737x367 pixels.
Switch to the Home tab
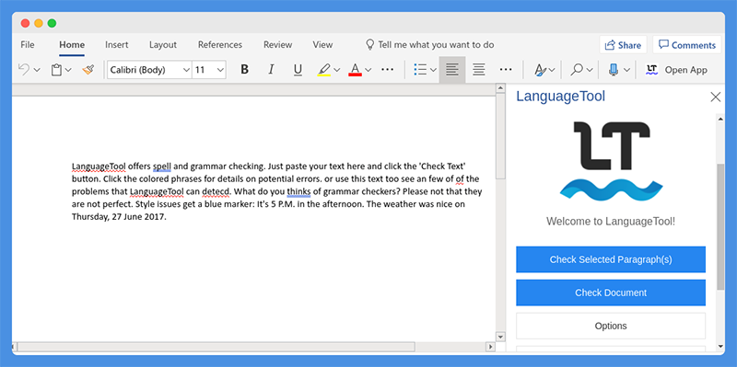click(x=72, y=45)
